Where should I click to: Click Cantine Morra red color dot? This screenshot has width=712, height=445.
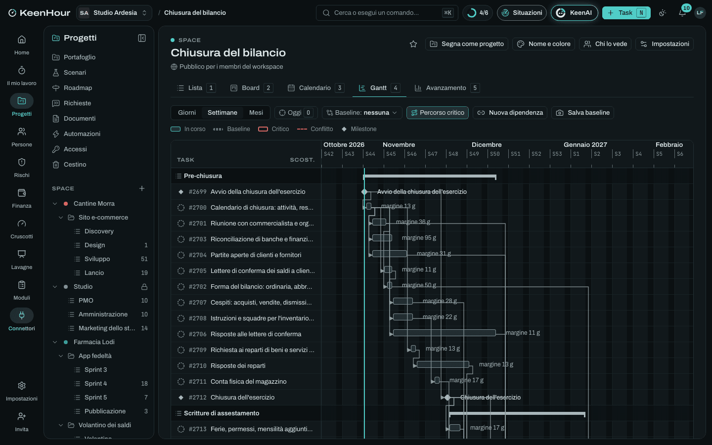(66, 204)
